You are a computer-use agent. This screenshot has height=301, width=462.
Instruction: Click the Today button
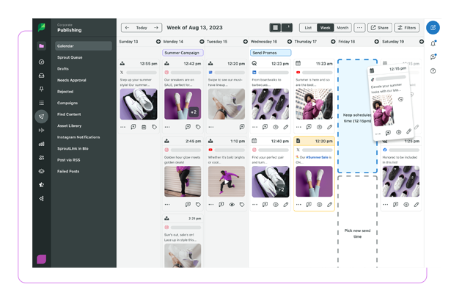[x=141, y=28]
